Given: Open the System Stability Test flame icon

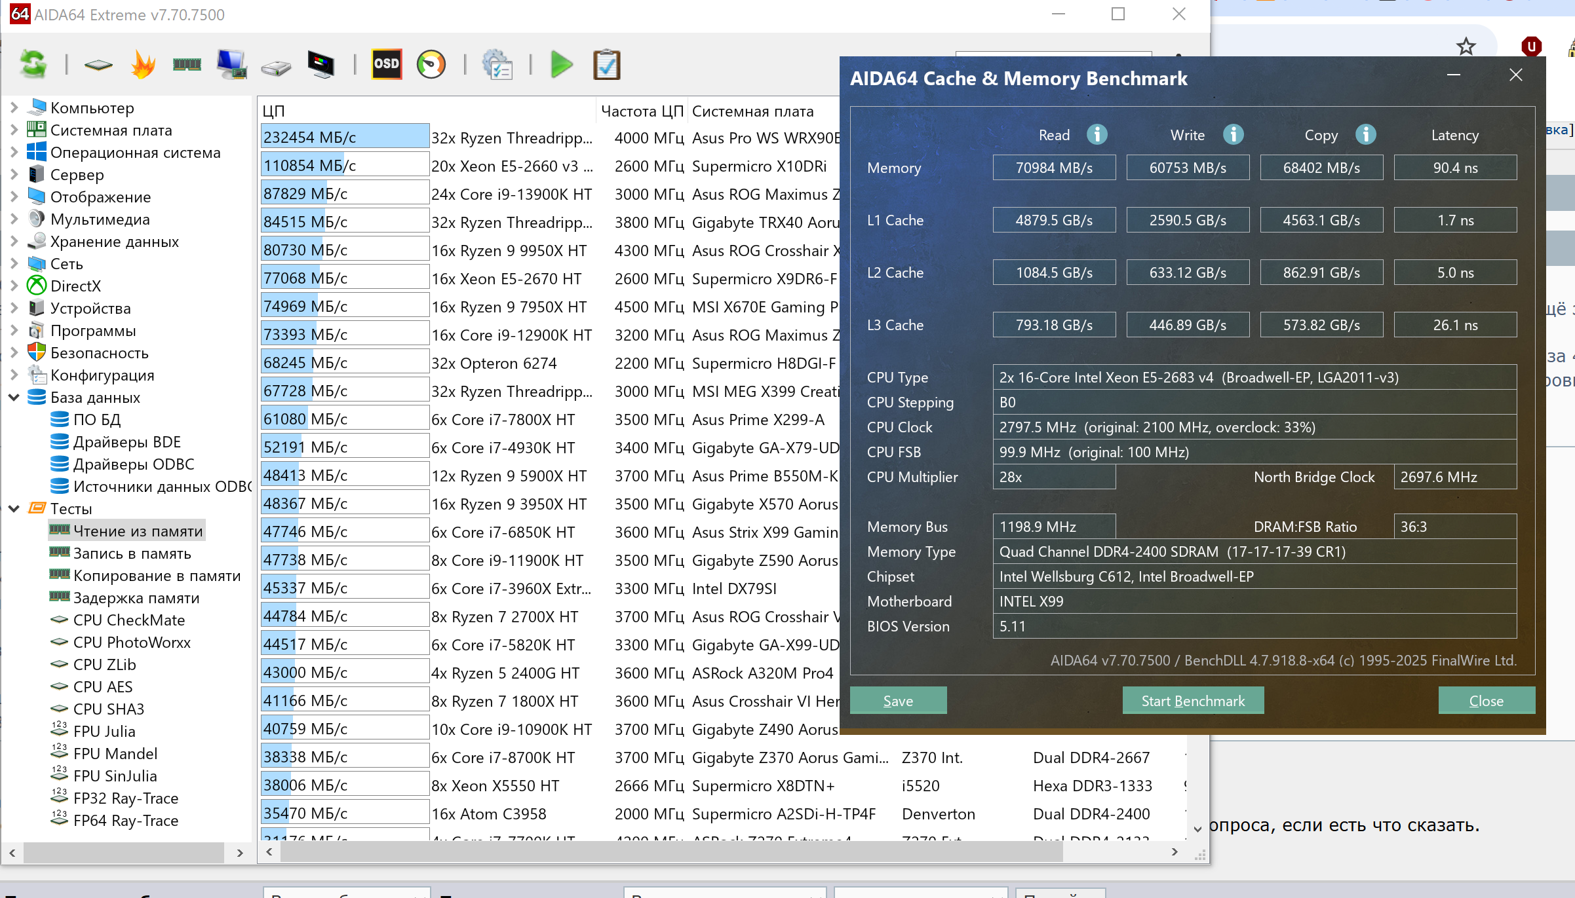Looking at the screenshot, I should click(143, 65).
